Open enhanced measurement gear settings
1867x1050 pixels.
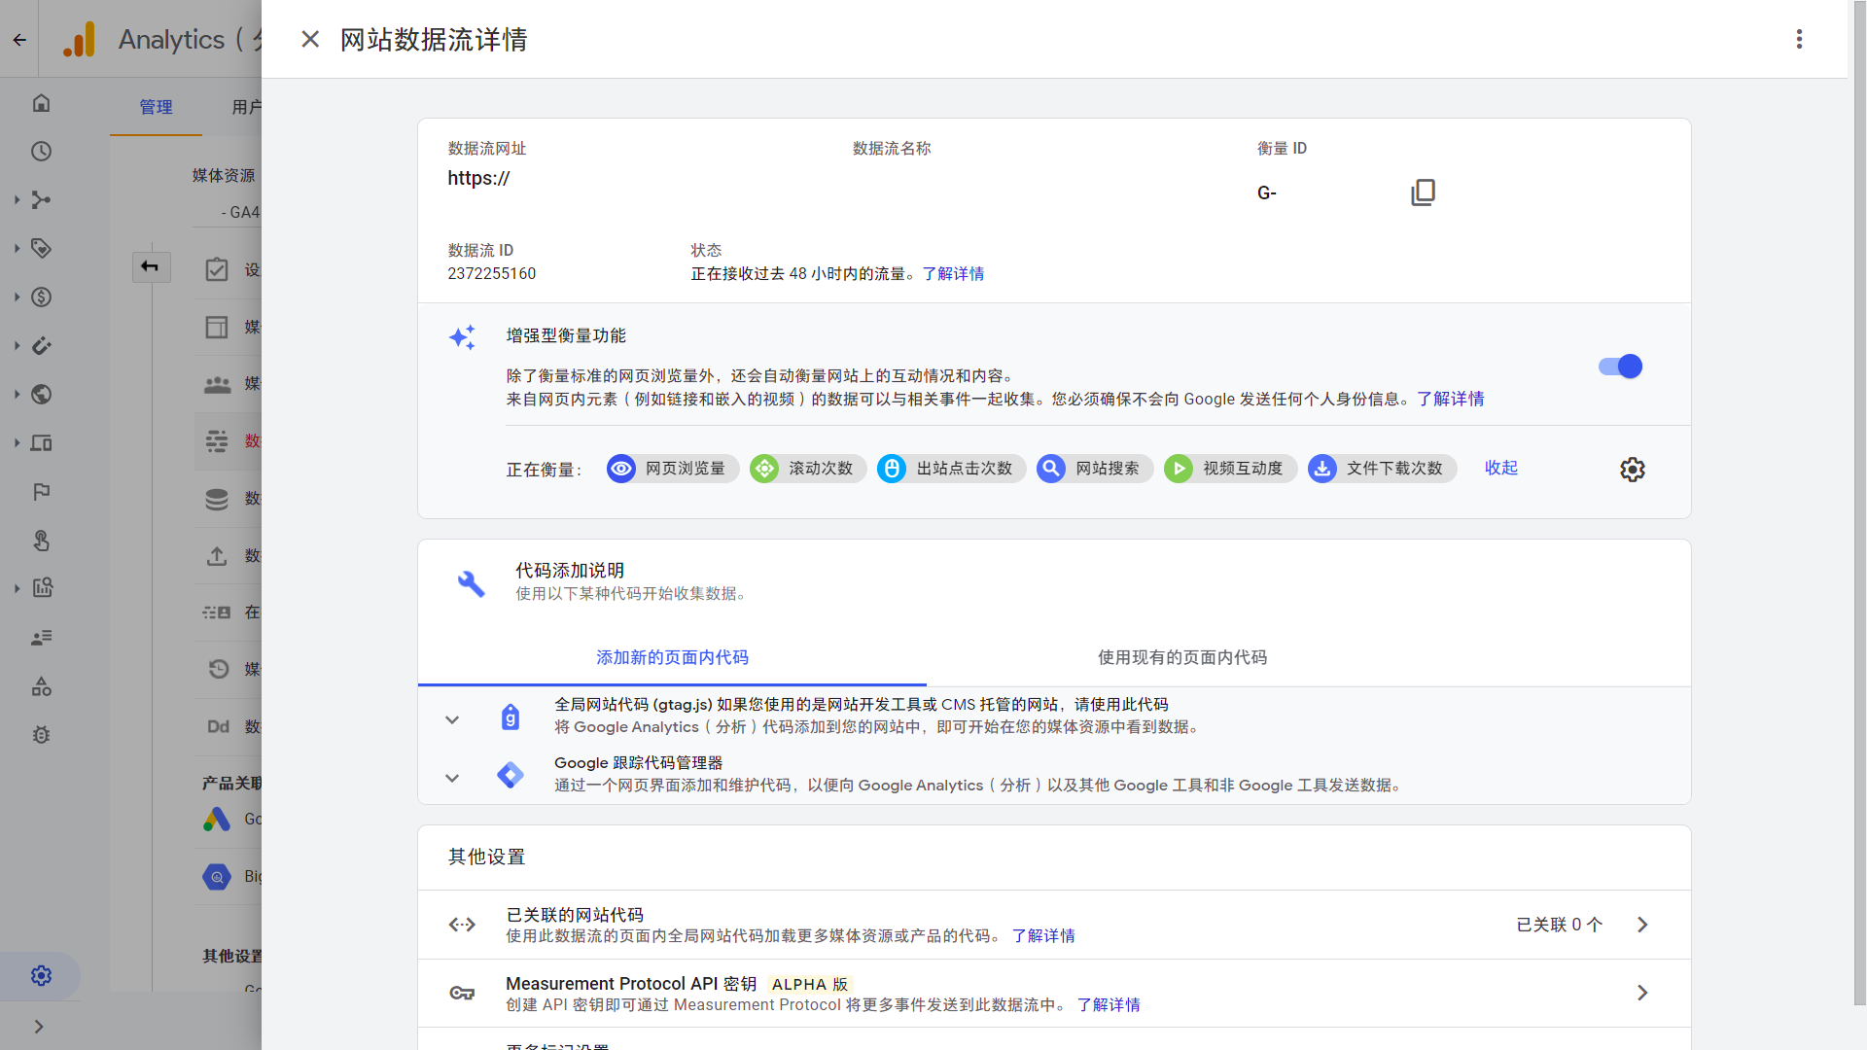click(1633, 470)
